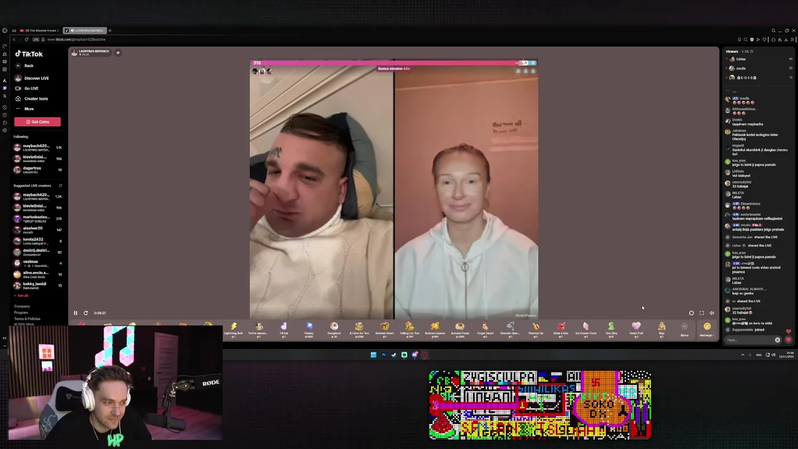The image size is (798, 449).
Task: Select top viewer Eddas in Viewers
Action: coord(759,59)
